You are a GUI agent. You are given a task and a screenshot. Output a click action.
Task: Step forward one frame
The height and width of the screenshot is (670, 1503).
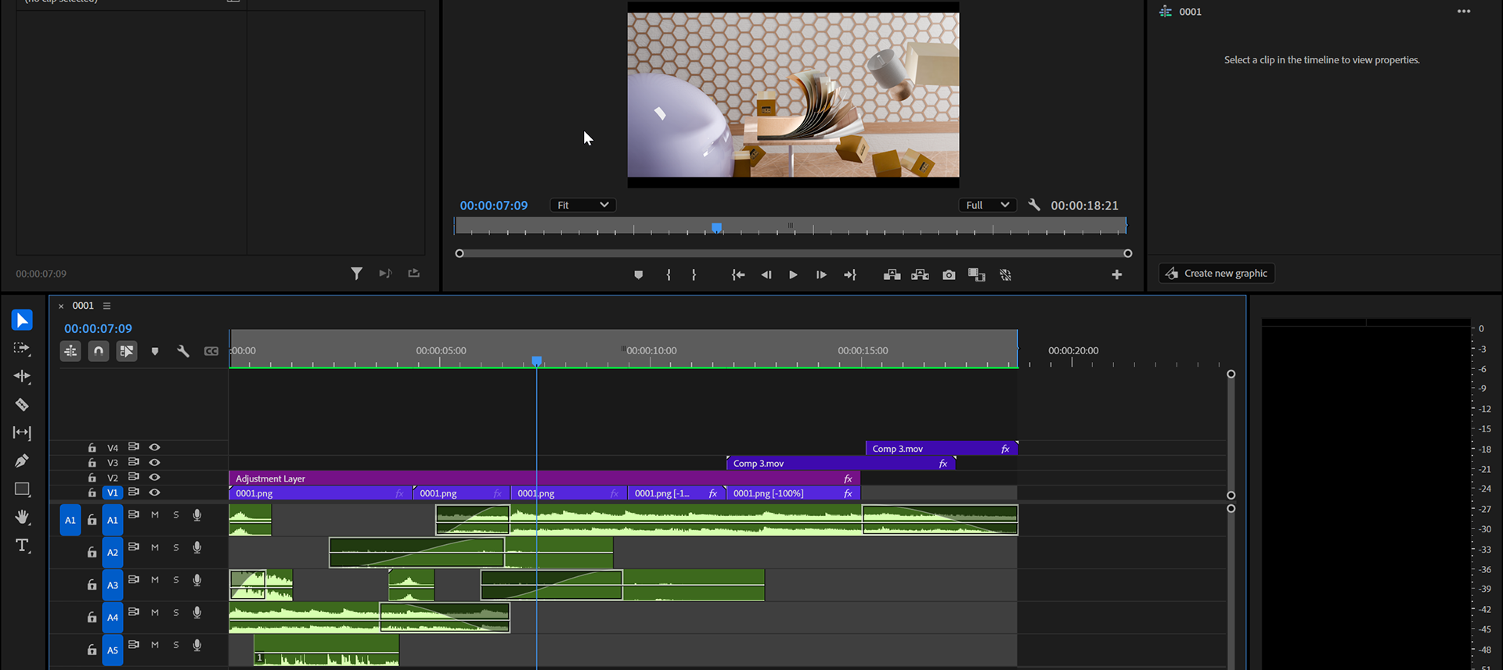pyautogui.click(x=821, y=274)
